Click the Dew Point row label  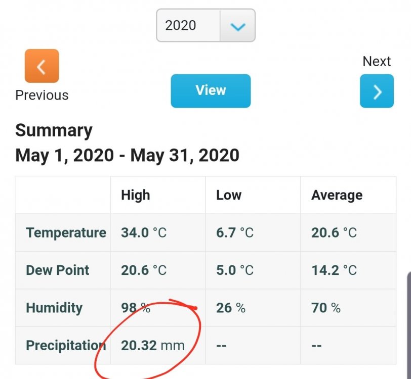point(58,270)
